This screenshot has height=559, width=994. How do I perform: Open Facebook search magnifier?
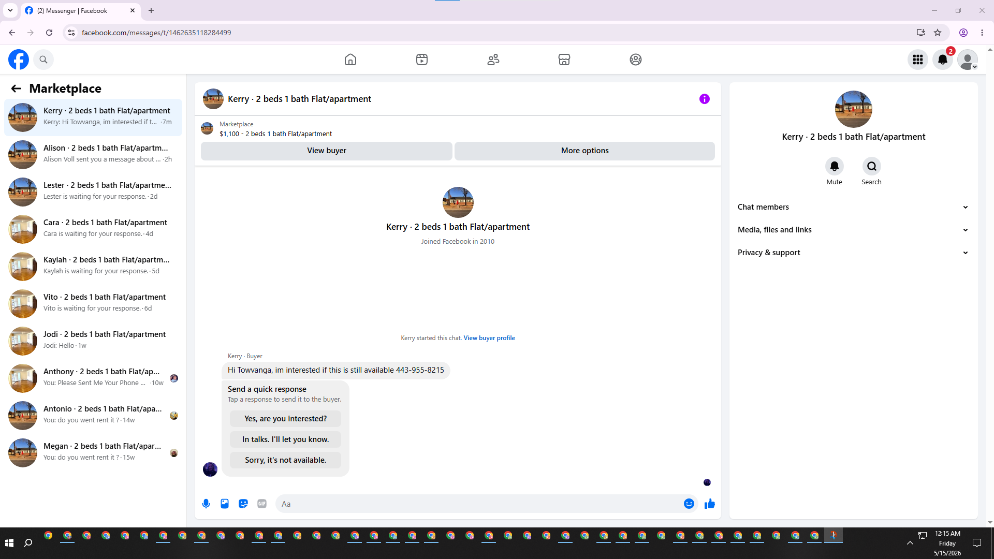tap(43, 60)
